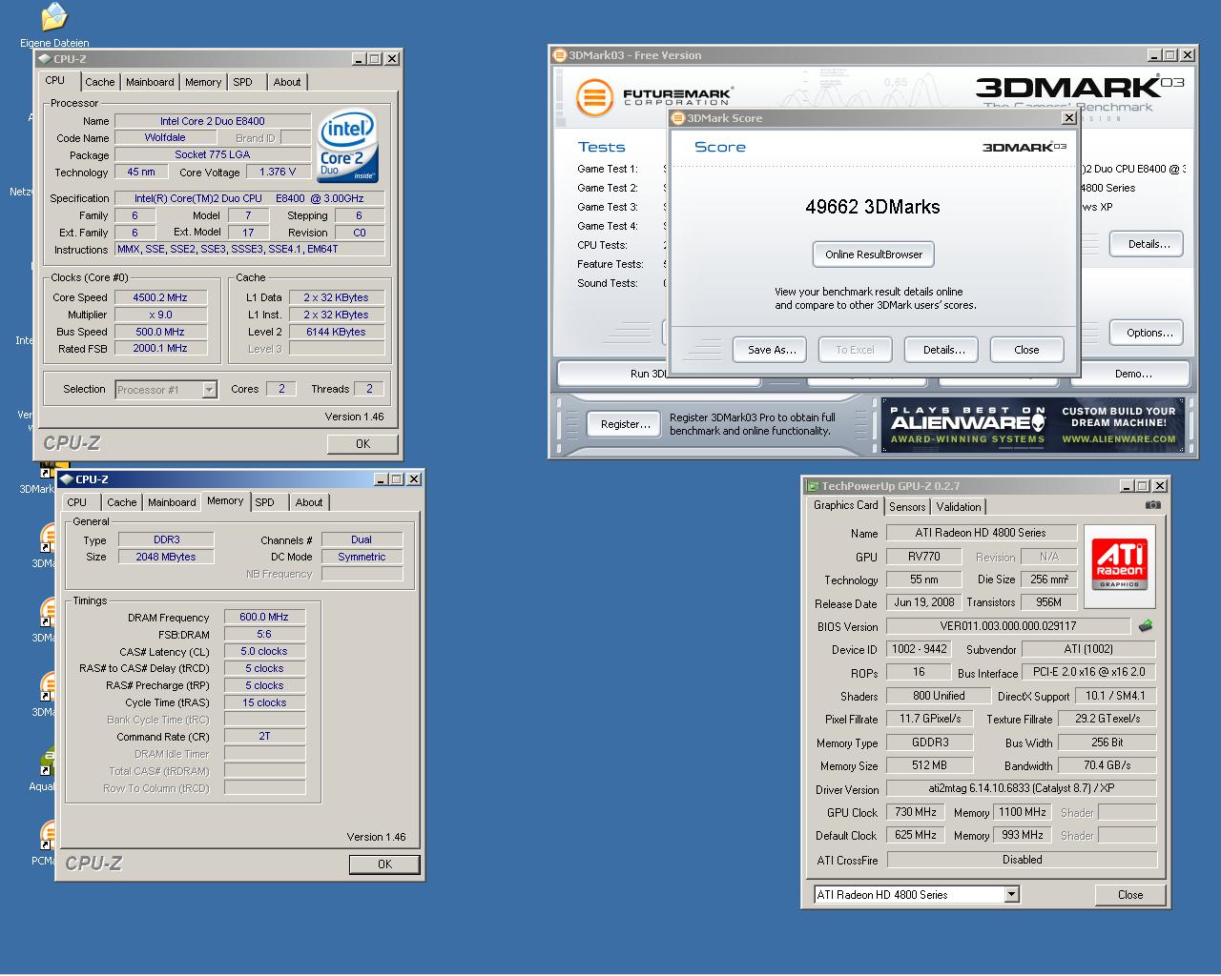
Task: Click the Intel Core 2 Duo E8400 name field
Action: point(213,121)
